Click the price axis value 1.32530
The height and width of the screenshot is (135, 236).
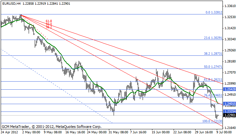coord(230,17)
